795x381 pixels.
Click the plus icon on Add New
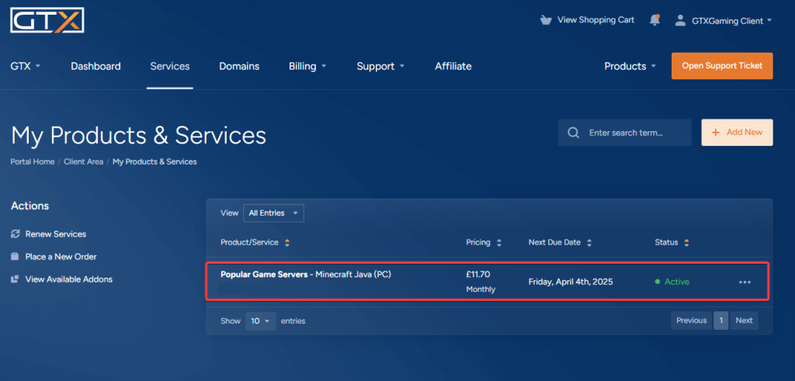(716, 132)
